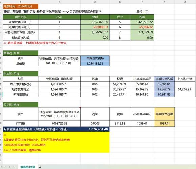Click 教育费附加 row label

21,95
